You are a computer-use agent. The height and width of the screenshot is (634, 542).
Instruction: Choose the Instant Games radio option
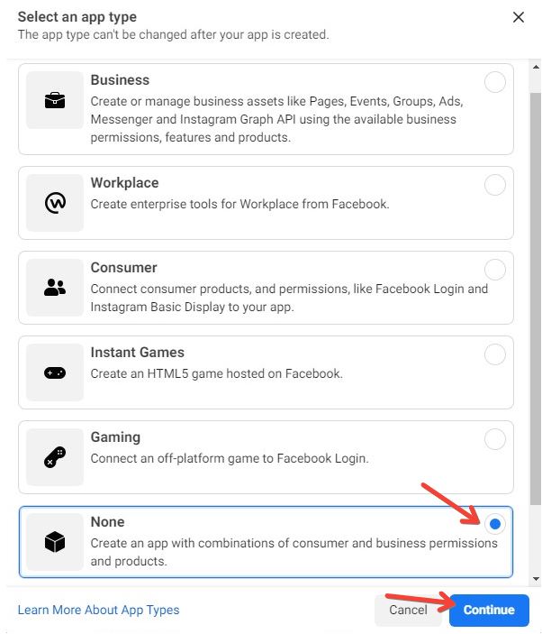click(x=495, y=354)
